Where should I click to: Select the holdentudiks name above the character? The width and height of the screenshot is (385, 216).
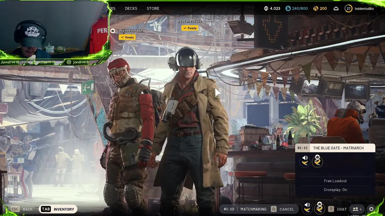tap(189, 22)
